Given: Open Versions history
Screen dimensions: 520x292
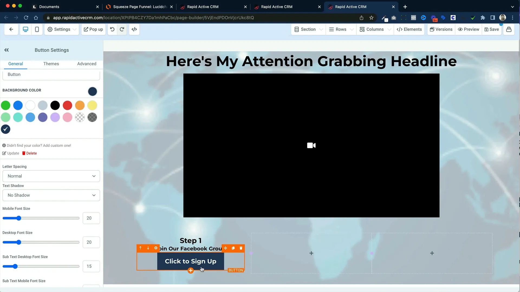Looking at the screenshot, I should pos(441,29).
